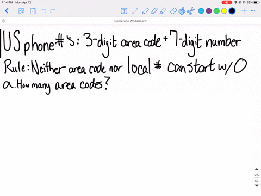
Task: Tap the handwritten "US" at top left
Action: [x=11, y=41]
